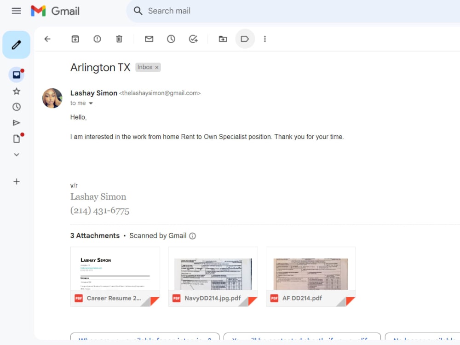Snooze this email with clock icon

pyautogui.click(x=171, y=39)
